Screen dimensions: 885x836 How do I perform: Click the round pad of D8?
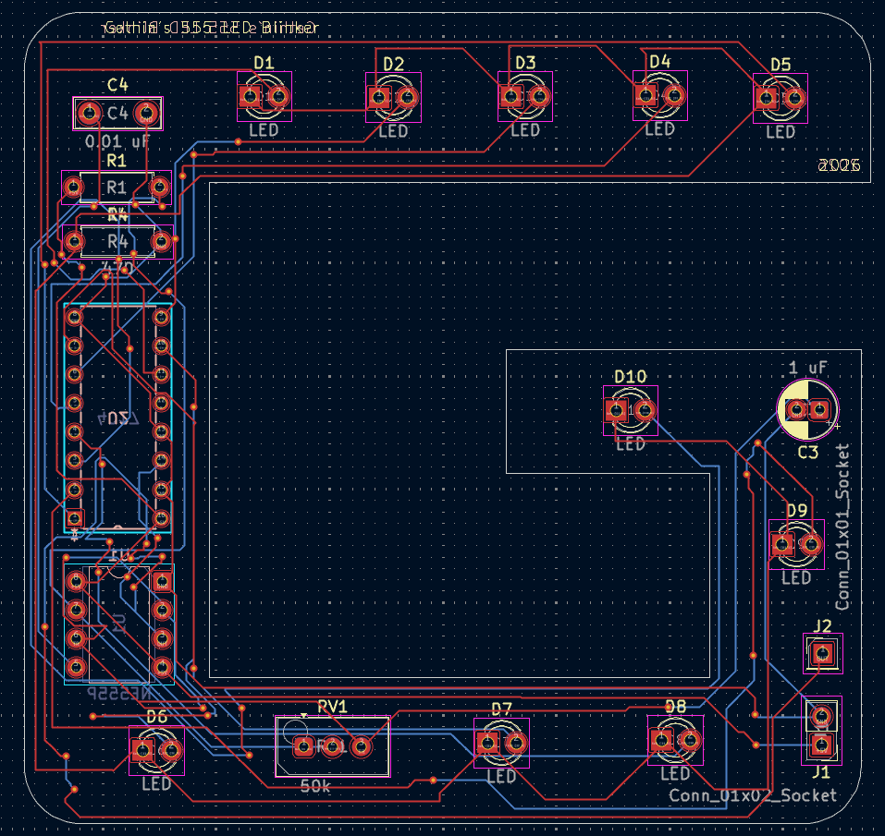pos(690,740)
